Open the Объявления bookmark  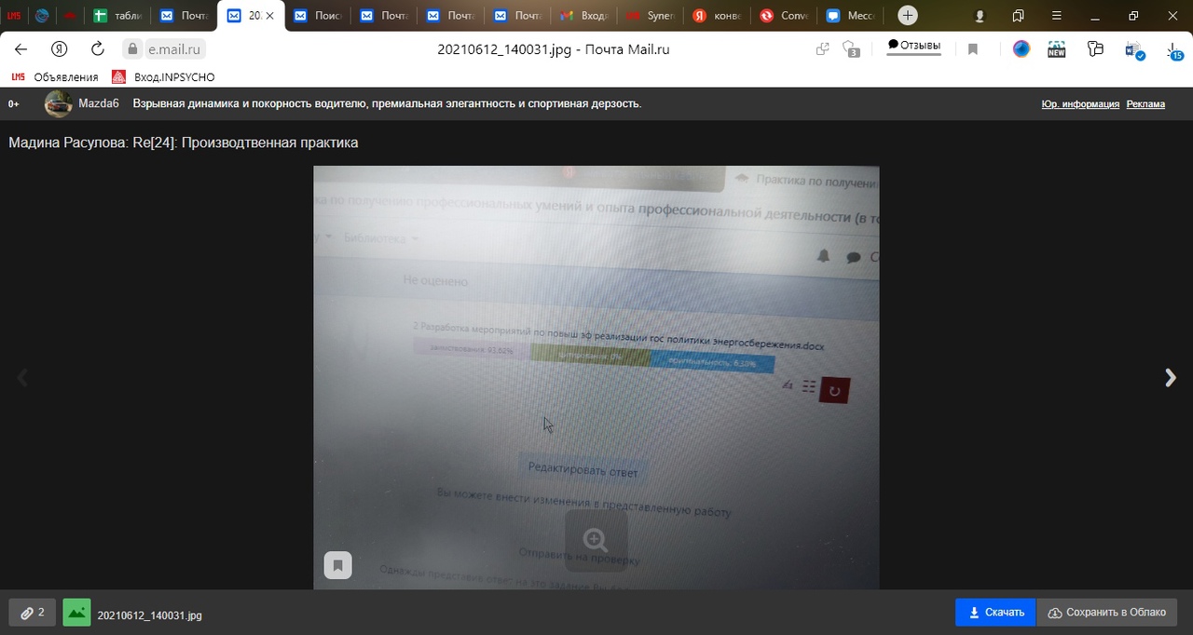tap(55, 77)
